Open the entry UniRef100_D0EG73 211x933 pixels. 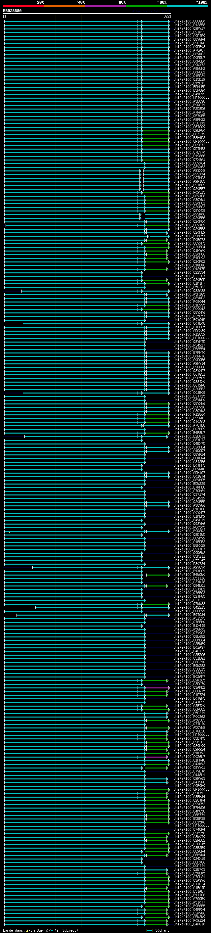tap(189, 240)
